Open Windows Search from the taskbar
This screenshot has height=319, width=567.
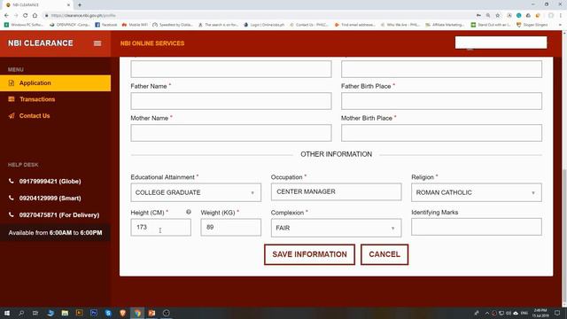[21, 313]
